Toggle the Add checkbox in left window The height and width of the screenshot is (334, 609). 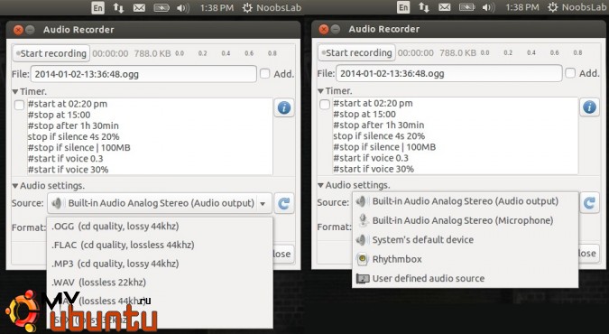[265, 74]
